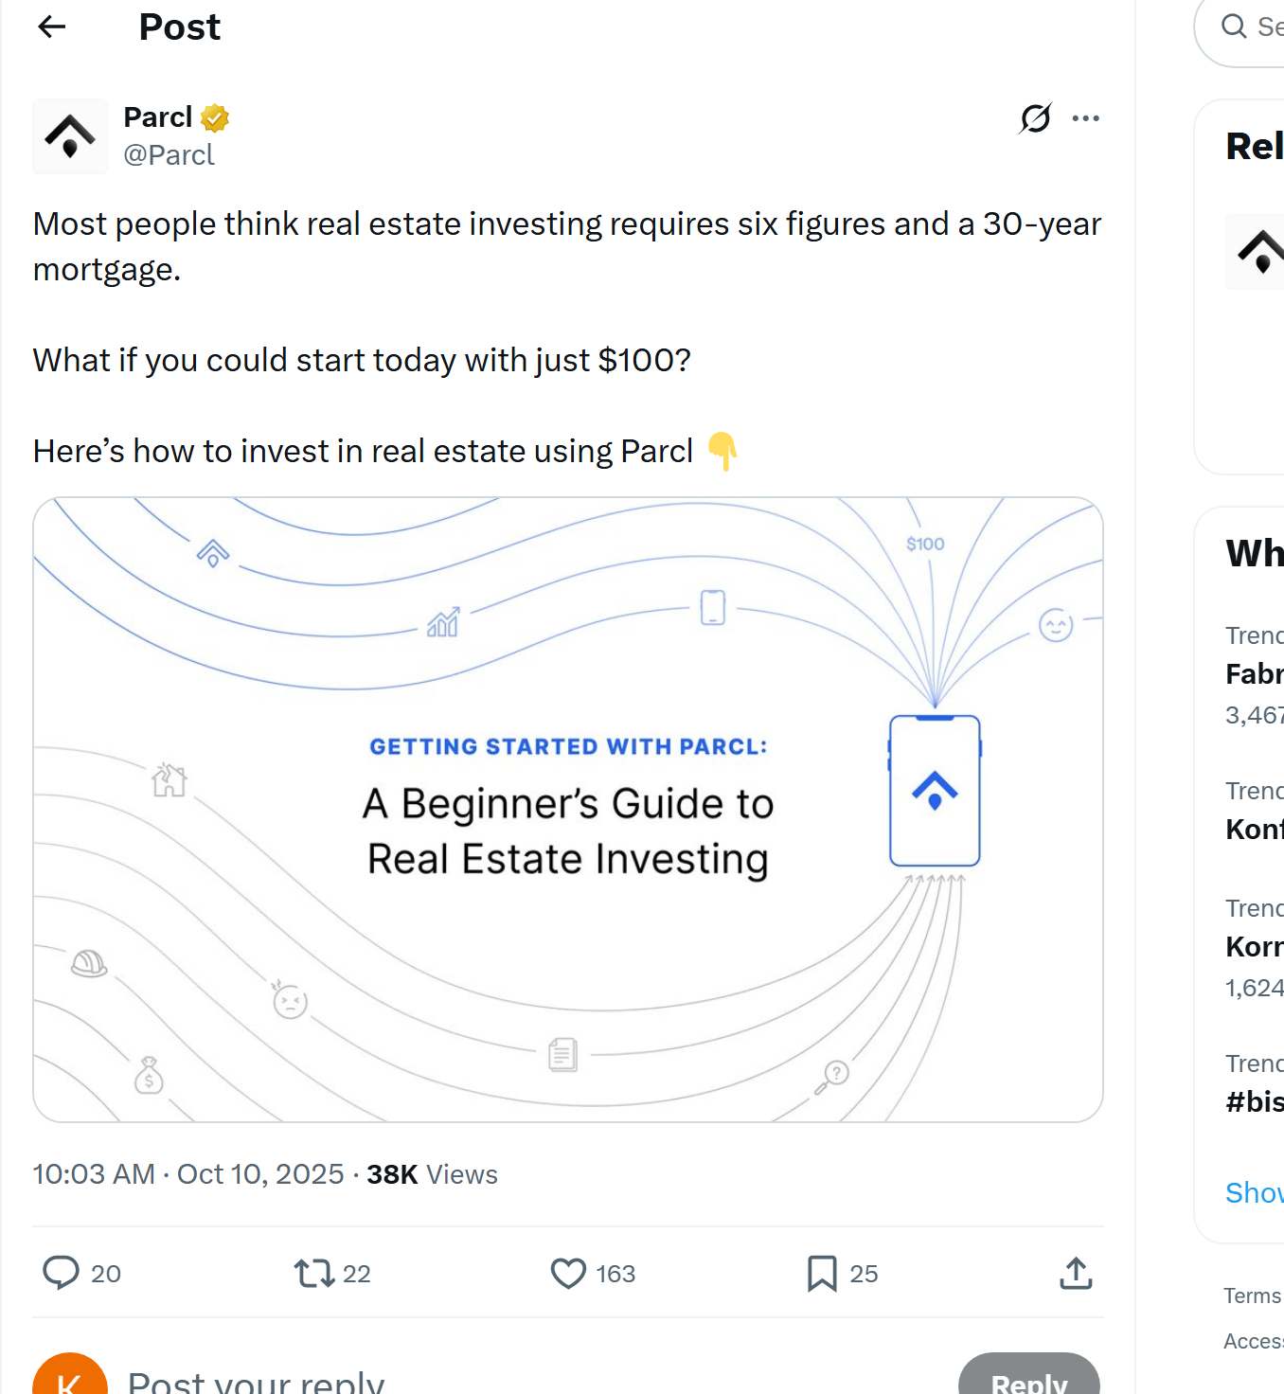This screenshot has height=1394, width=1284.
Task: Like the post using the heart icon
Action: 567,1274
